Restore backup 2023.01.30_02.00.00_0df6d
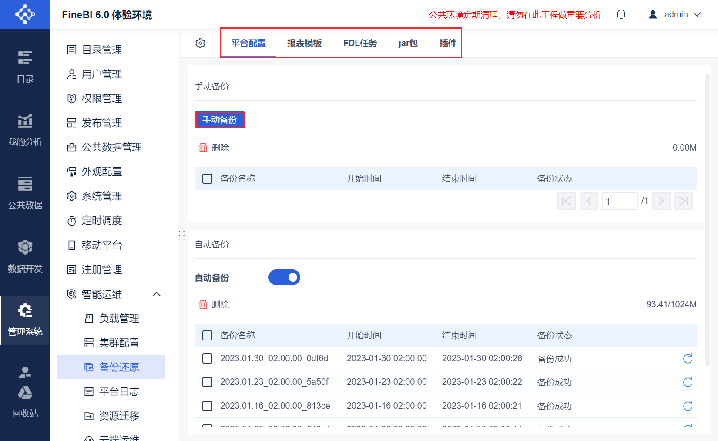The image size is (718, 441). (x=688, y=358)
